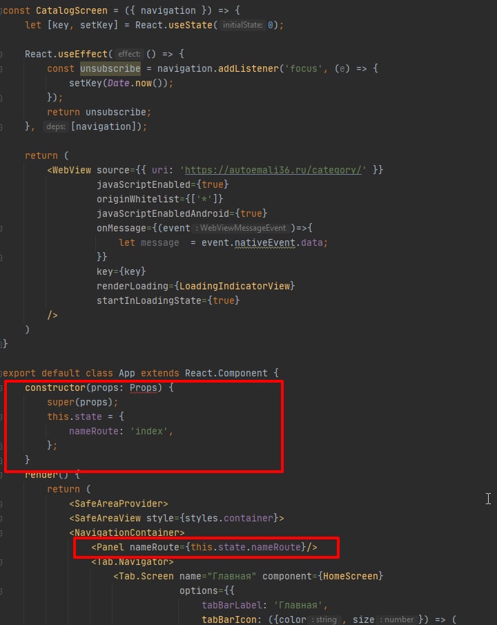Open the autoemali36.ru category URL link

[273, 170]
